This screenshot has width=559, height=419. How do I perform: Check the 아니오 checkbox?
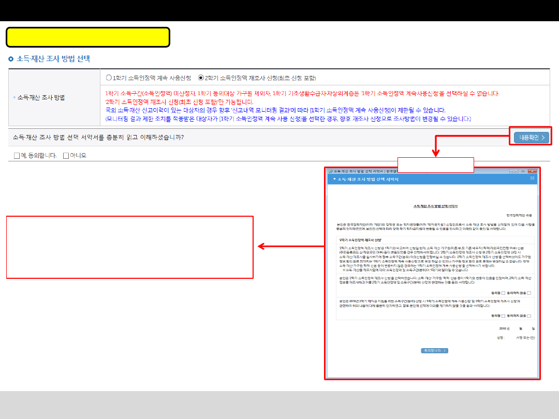click(66, 155)
